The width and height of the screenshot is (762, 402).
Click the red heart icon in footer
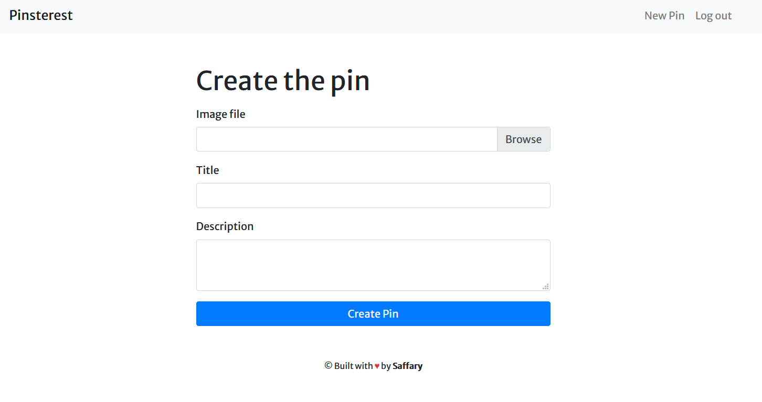(377, 366)
